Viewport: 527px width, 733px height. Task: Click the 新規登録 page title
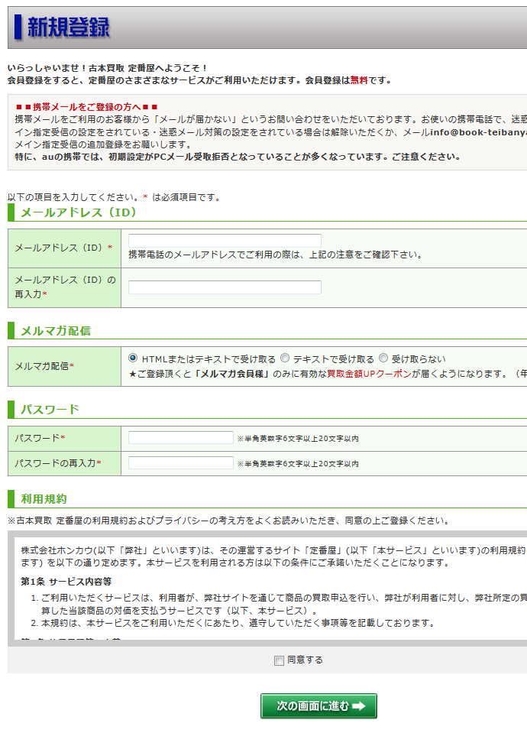click(x=69, y=28)
